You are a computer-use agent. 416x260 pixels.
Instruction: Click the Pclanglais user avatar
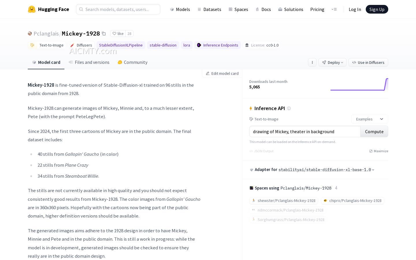[x=30, y=34]
